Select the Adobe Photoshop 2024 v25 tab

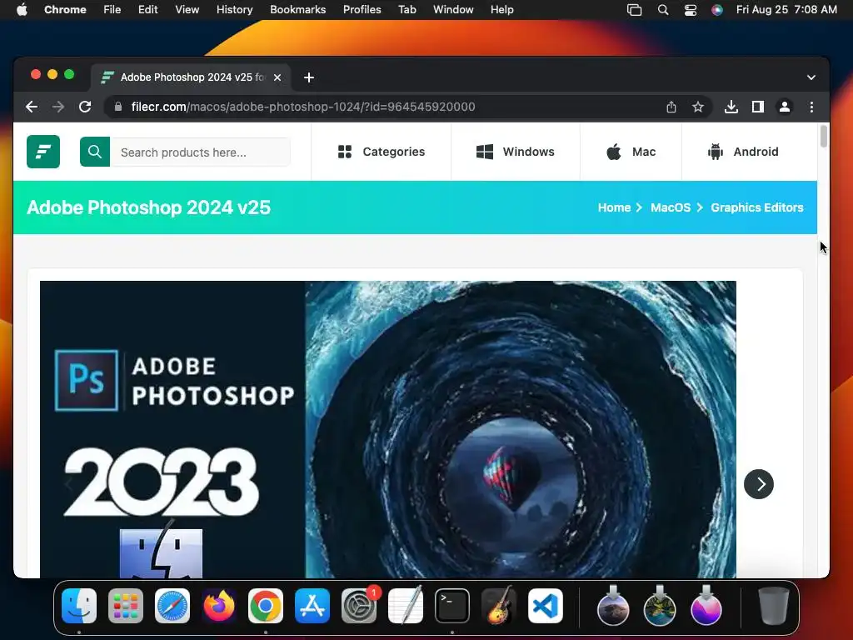(191, 77)
